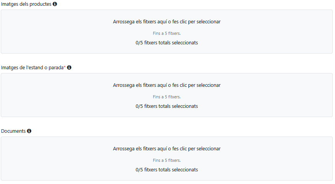Click info icon next to estand o parada
This screenshot has width=335, height=184.
point(69,67)
